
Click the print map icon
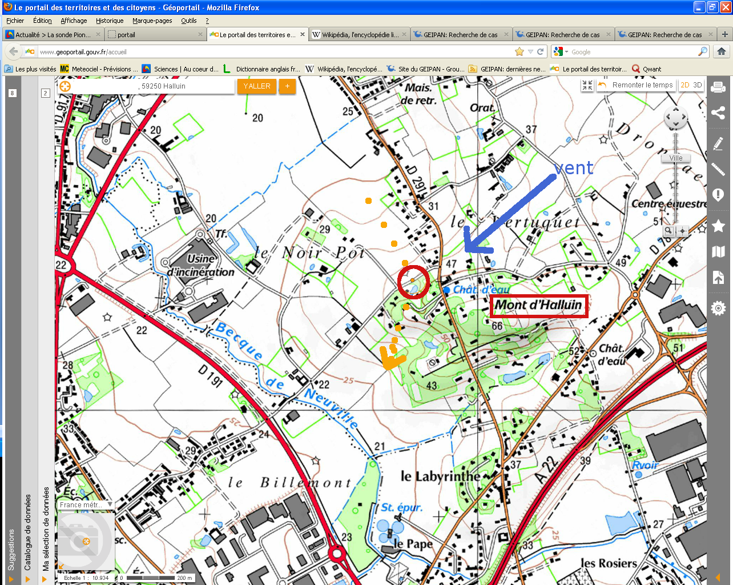718,87
